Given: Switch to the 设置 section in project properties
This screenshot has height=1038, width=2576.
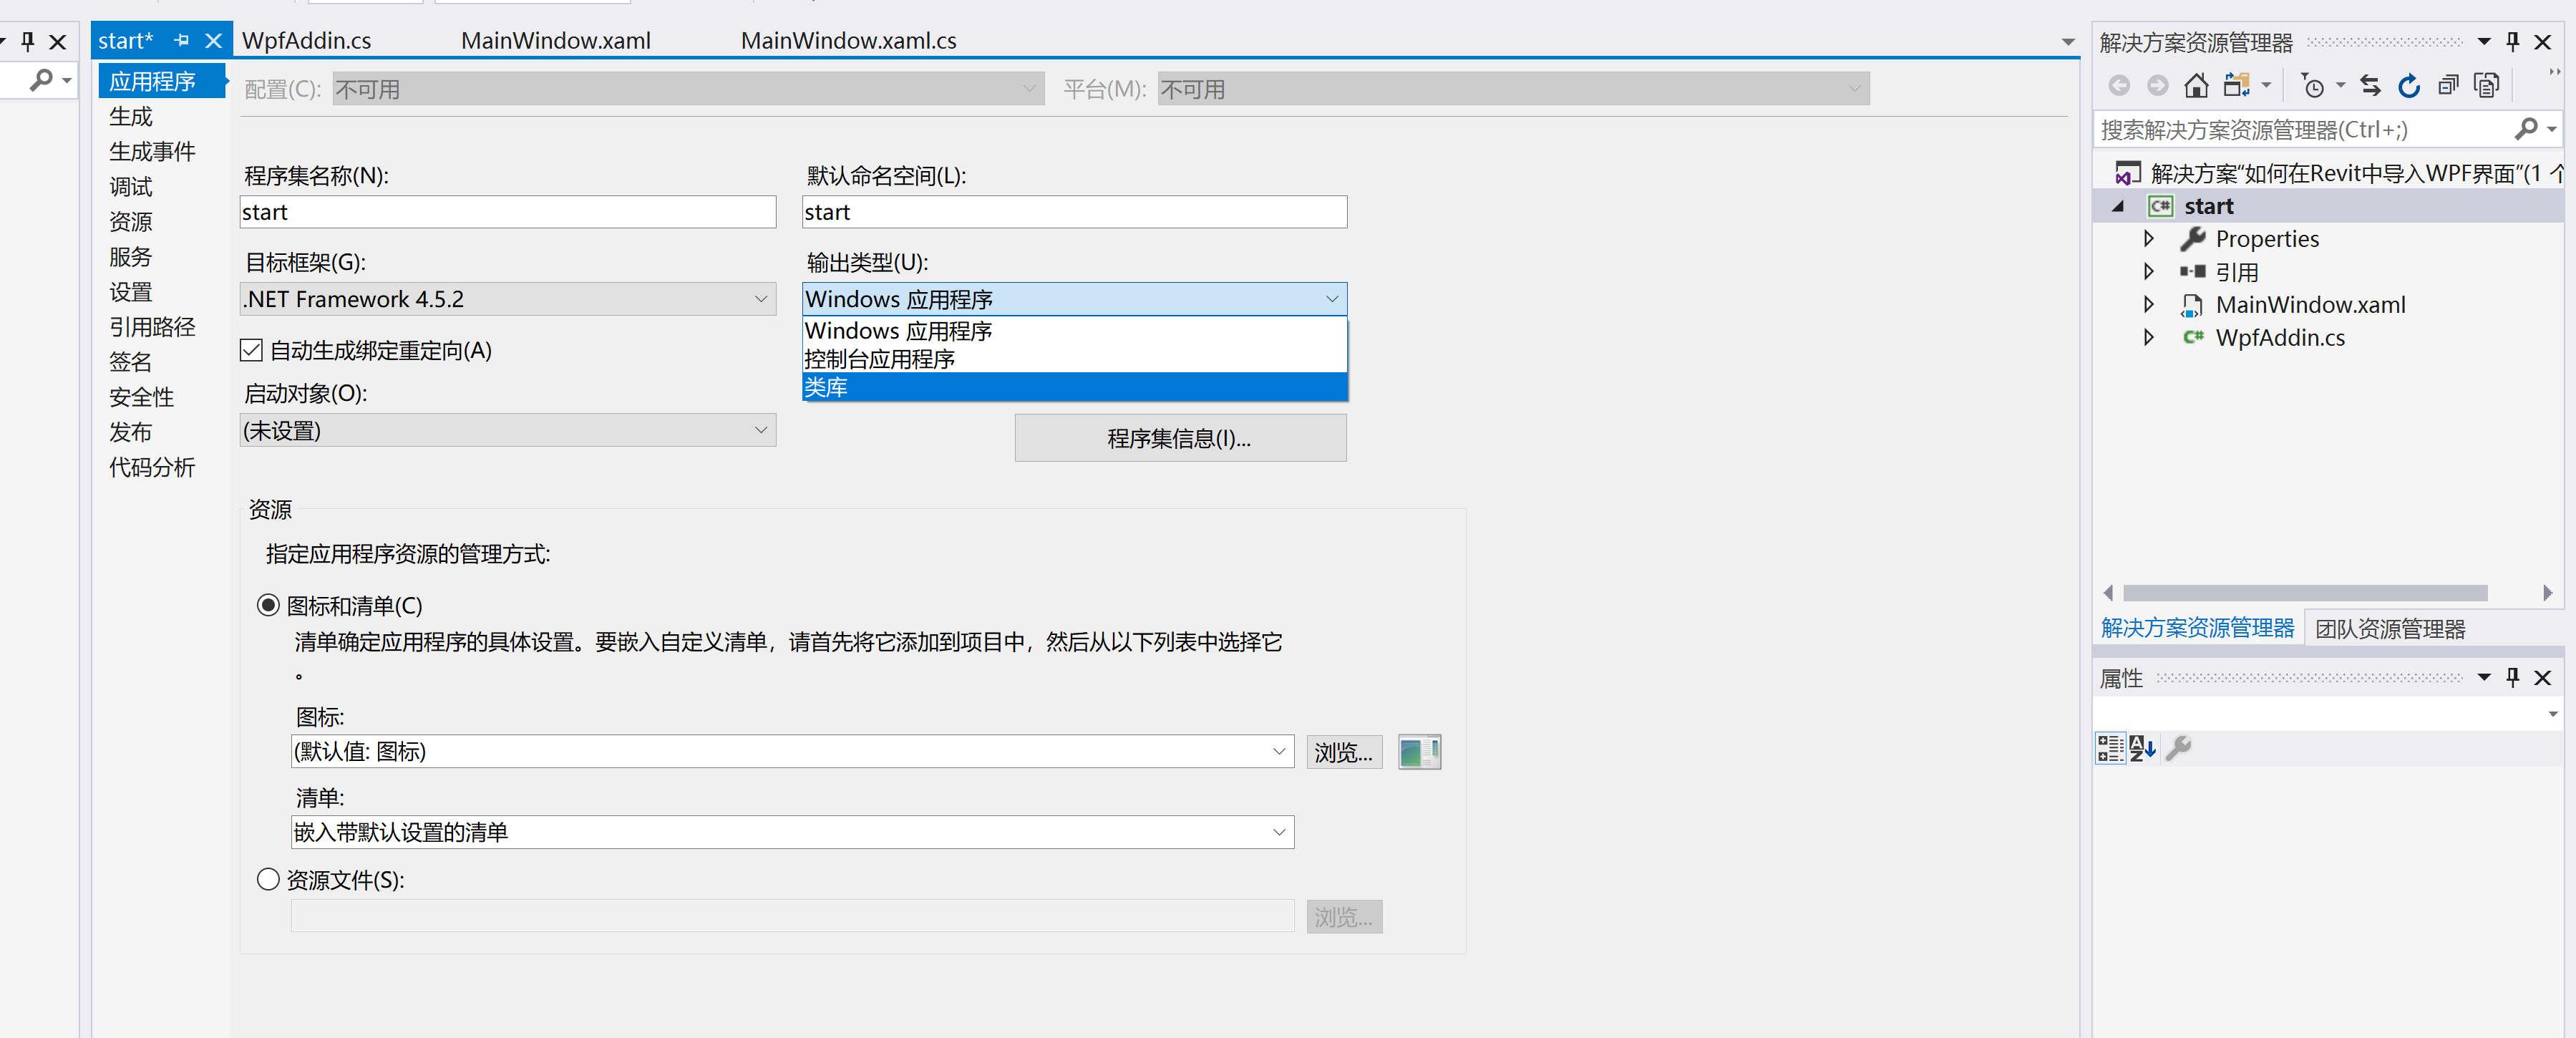Looking at the screenshot, I should tap(130, 291).
